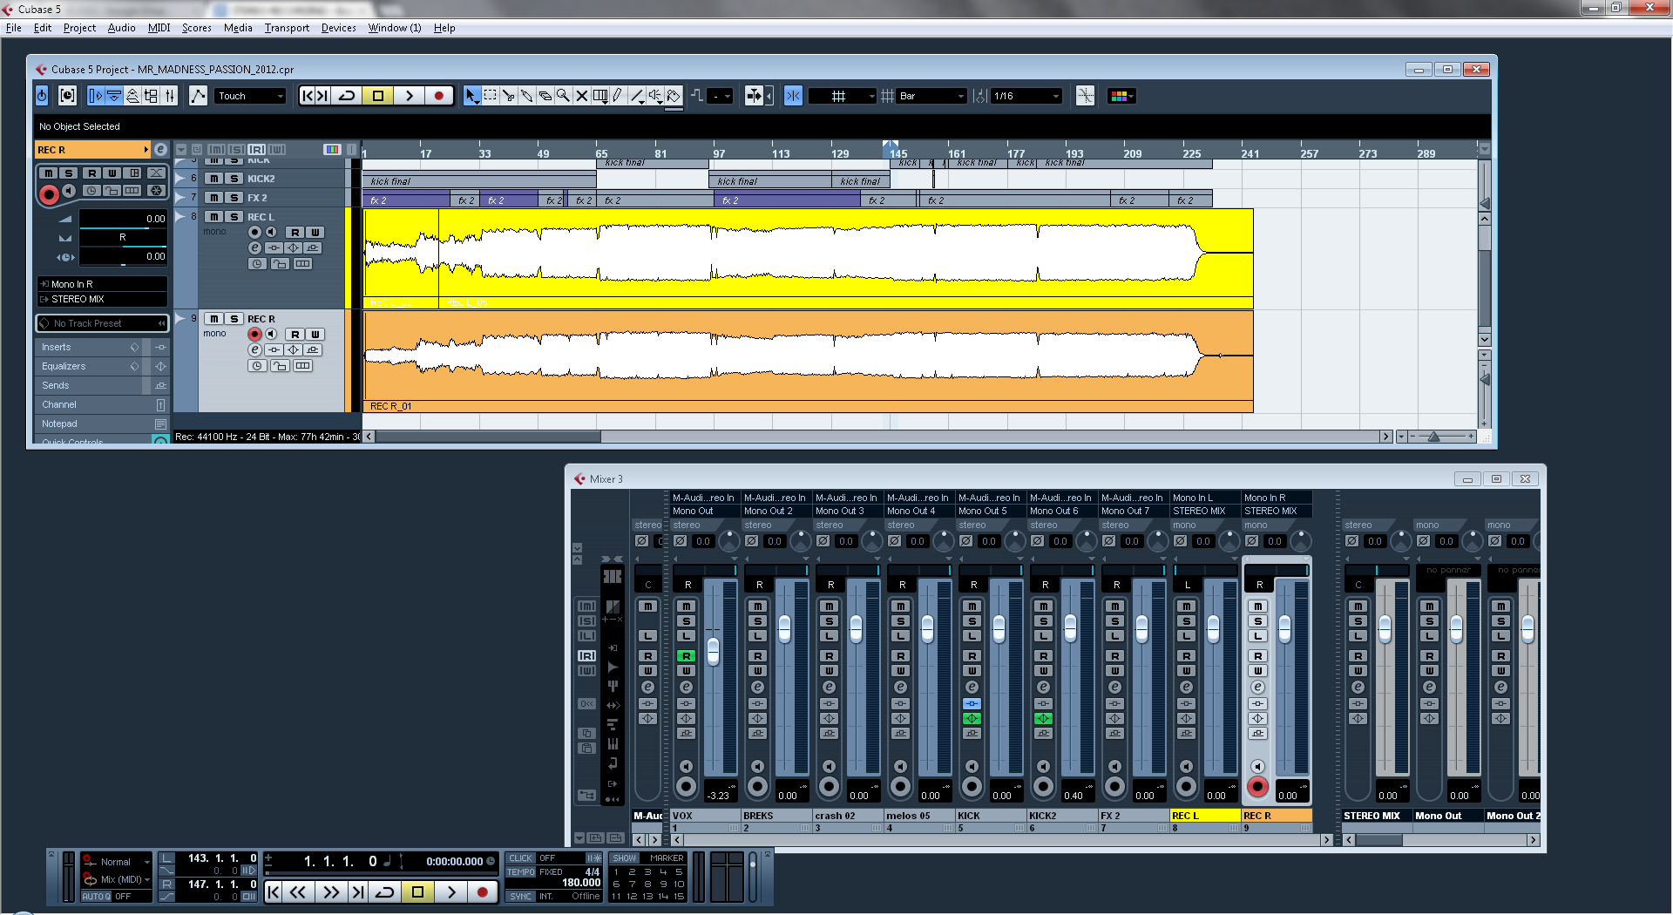The image size is (1673, 915).
Task: Select the Zoom magnifier tool
Action: (x=563, y=96)
